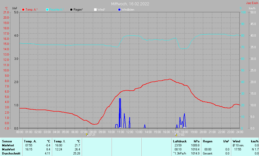259x156 pixels.
Task: Click the minimum temperature value '-0.4'
Action: tap(48, 145)
